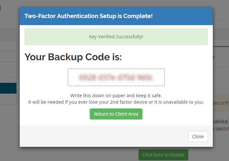Click the yellow security warning behind dialog
The height and width of the screenshot is (161, 229).
tap(221, 103)
